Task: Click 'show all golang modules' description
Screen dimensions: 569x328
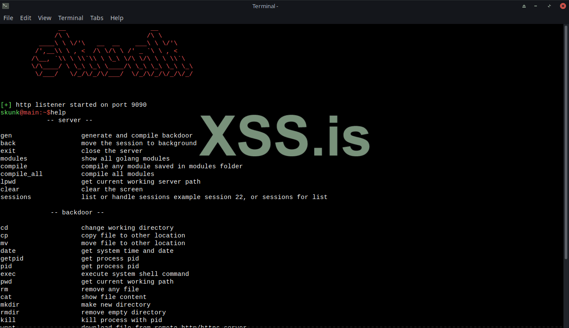Action: pos(125,159)
